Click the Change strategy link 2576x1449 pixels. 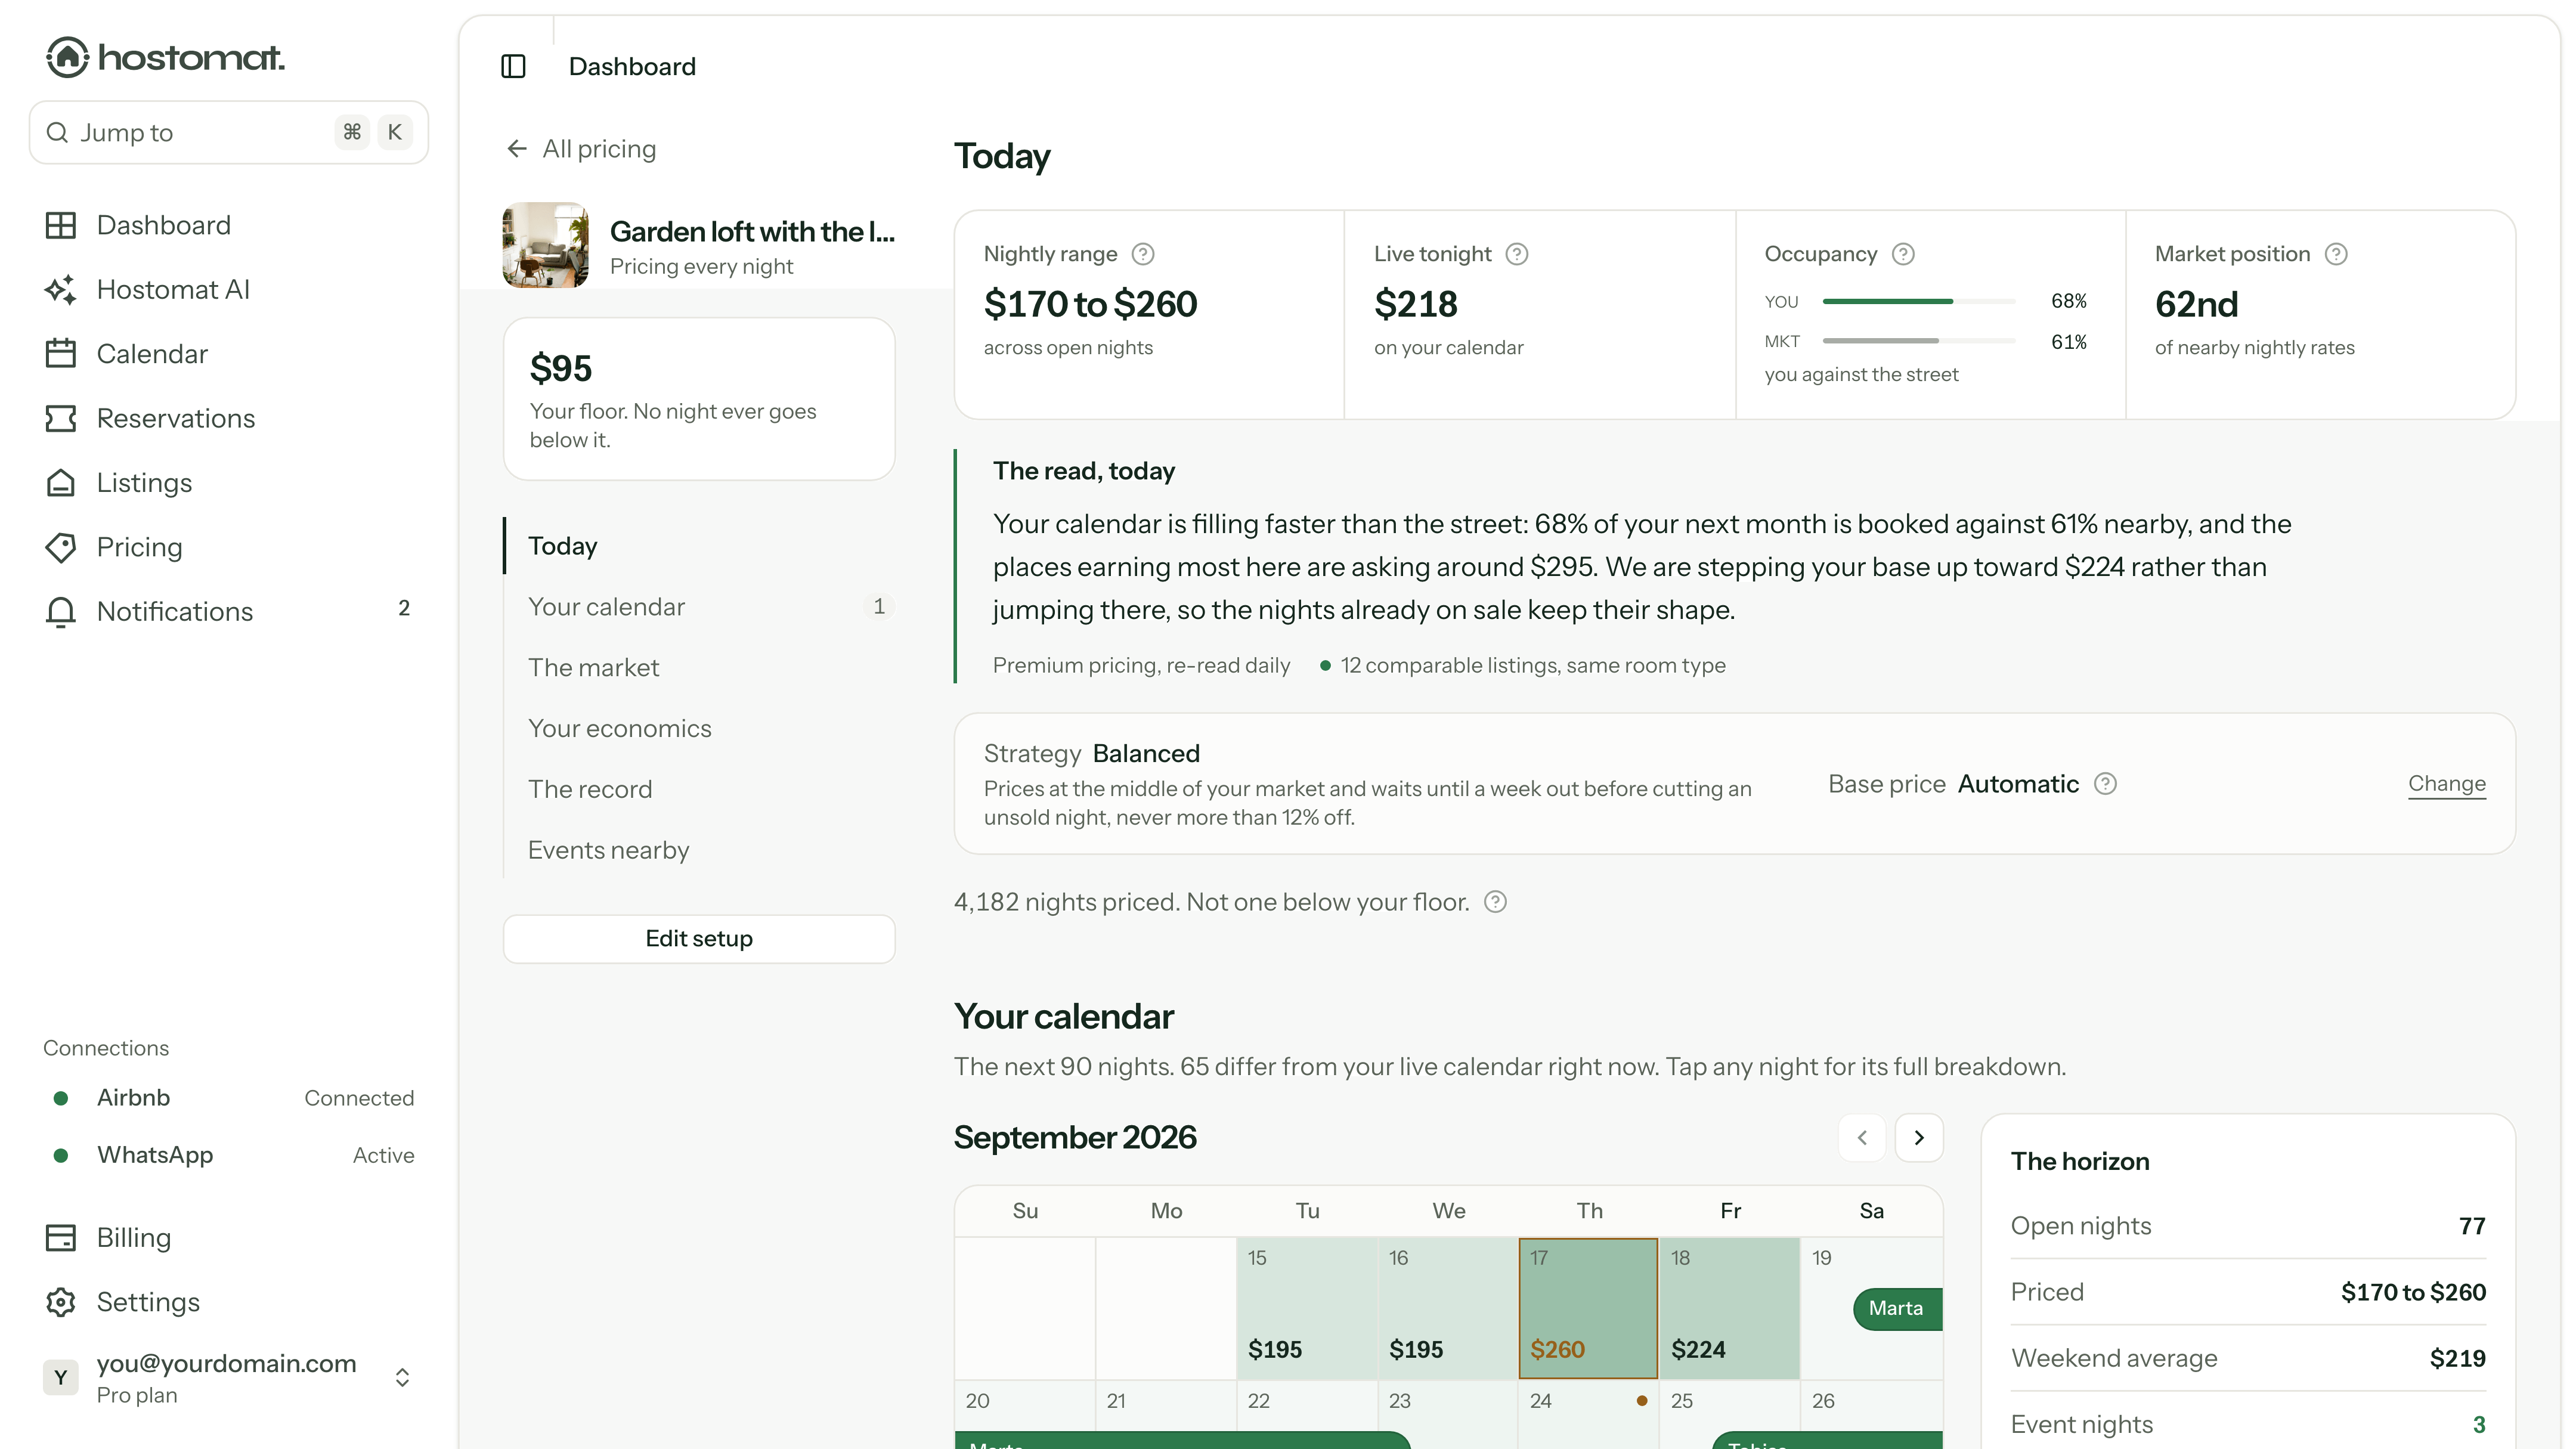click(2446, 784)
